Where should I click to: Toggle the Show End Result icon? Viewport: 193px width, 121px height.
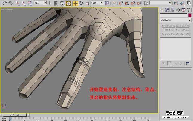click(169, 63)
